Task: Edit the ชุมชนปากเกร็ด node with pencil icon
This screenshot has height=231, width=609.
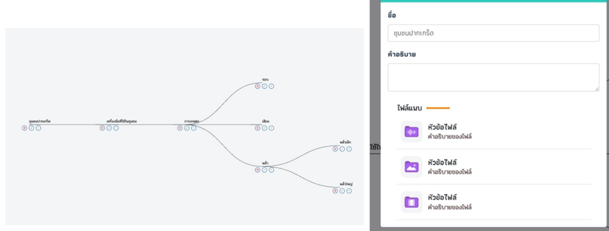Action: pos(31,128)
